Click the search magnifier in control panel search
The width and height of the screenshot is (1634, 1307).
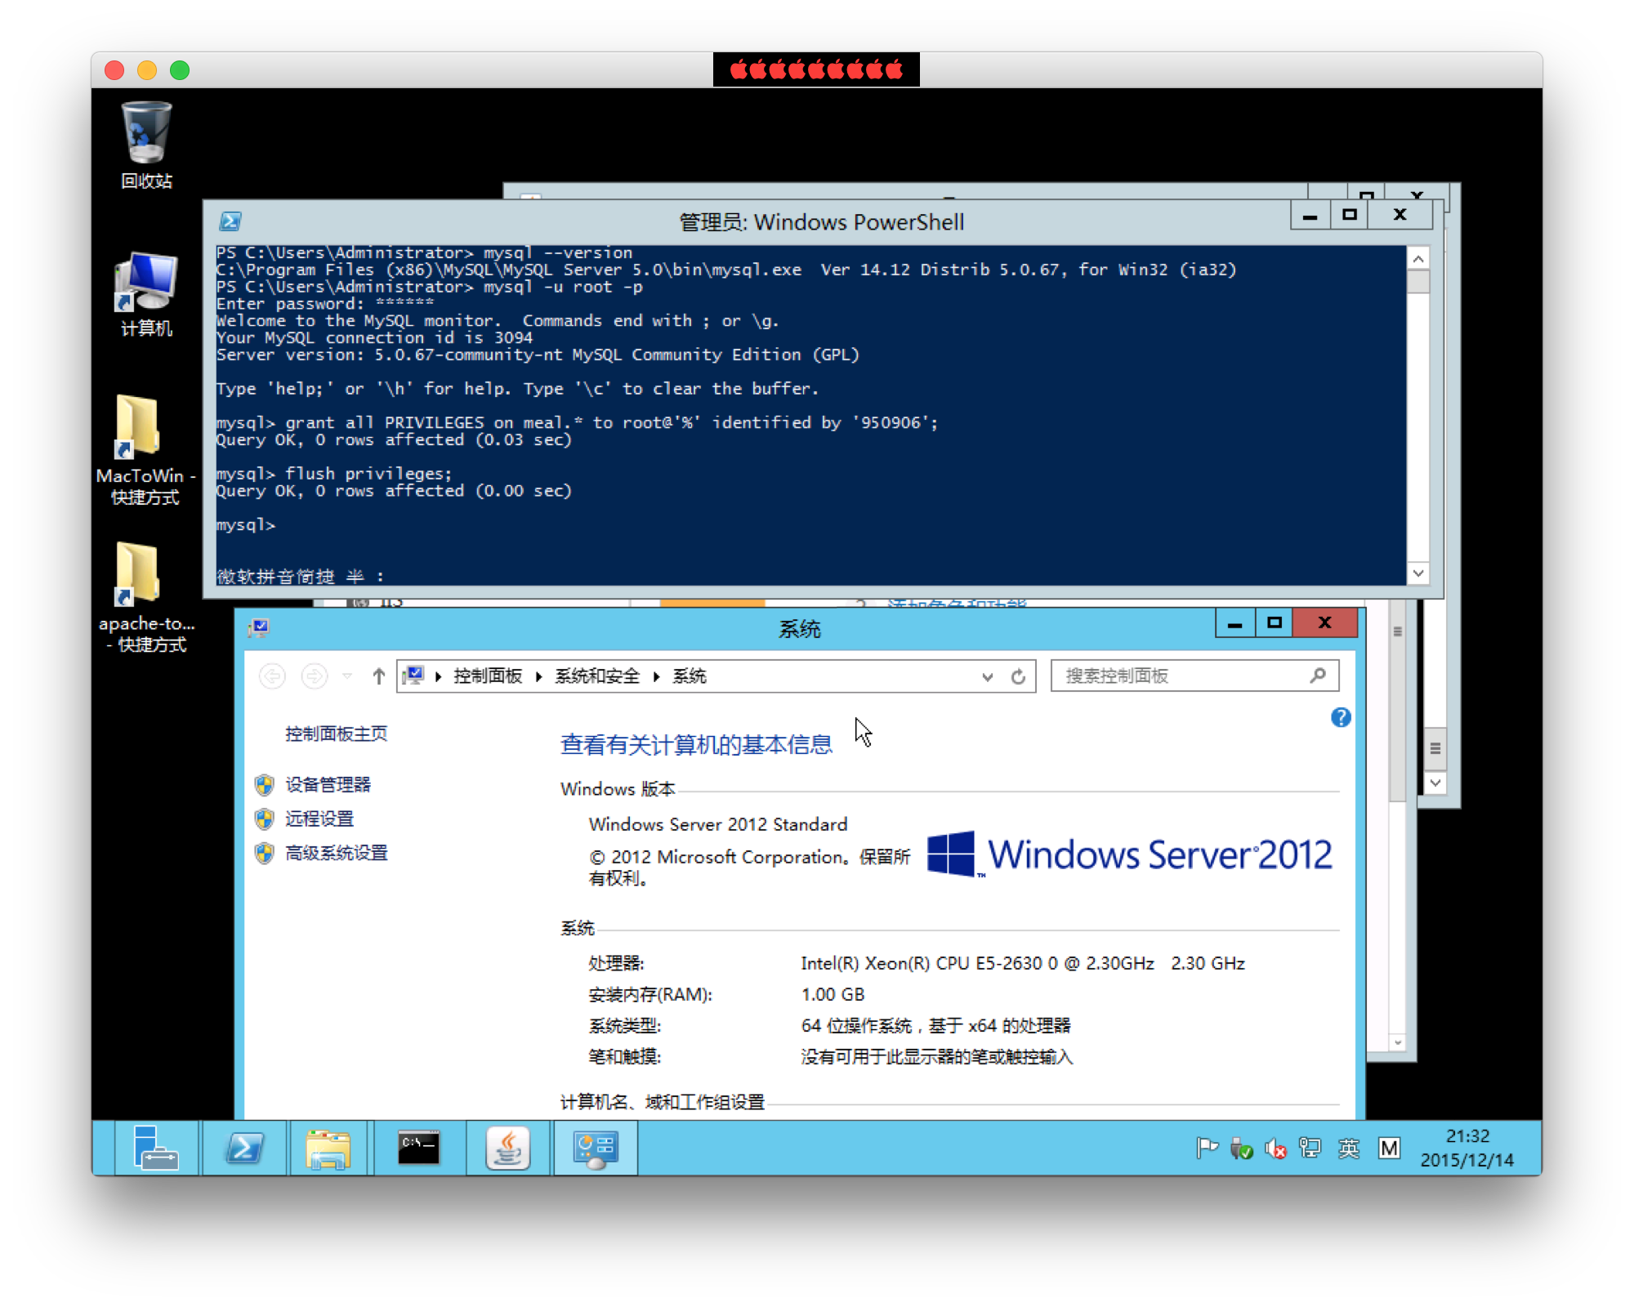point(1317,676)
